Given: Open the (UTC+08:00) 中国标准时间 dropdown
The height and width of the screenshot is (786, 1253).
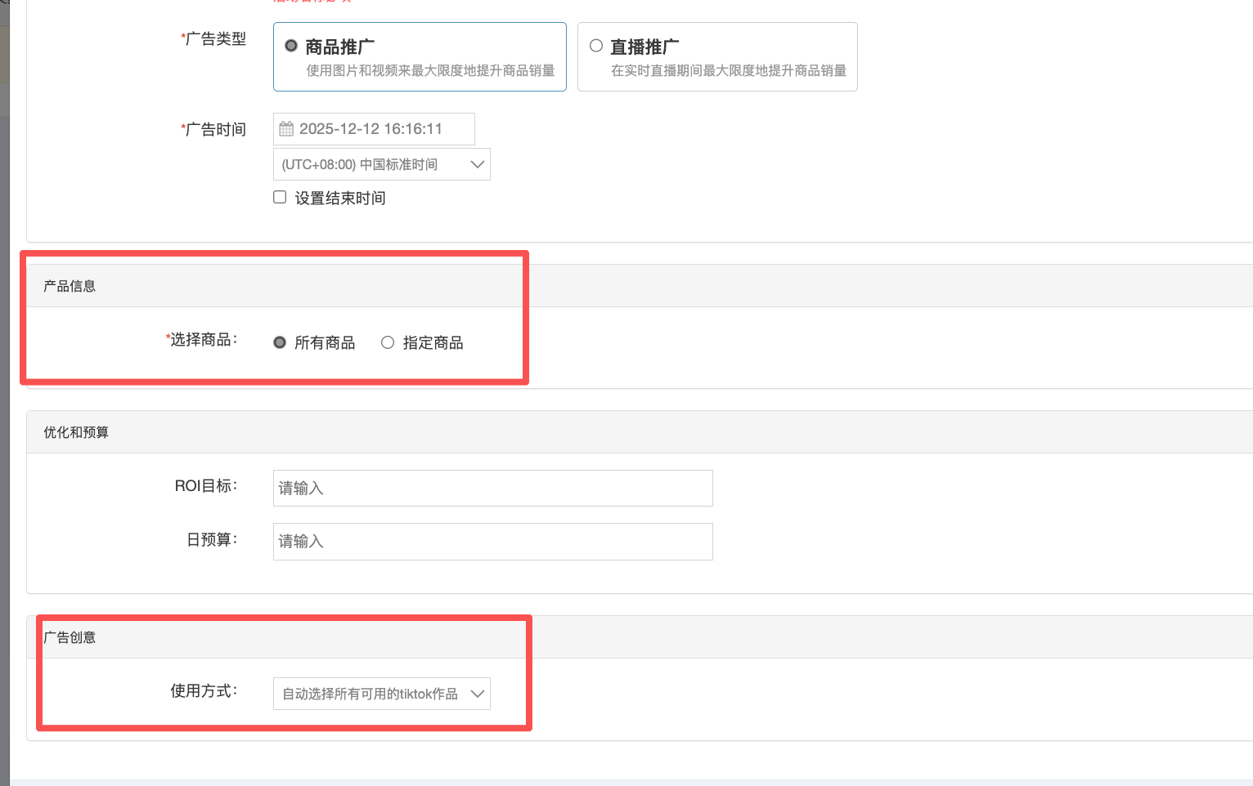Looking at the screenshot, I should (360, 164).
